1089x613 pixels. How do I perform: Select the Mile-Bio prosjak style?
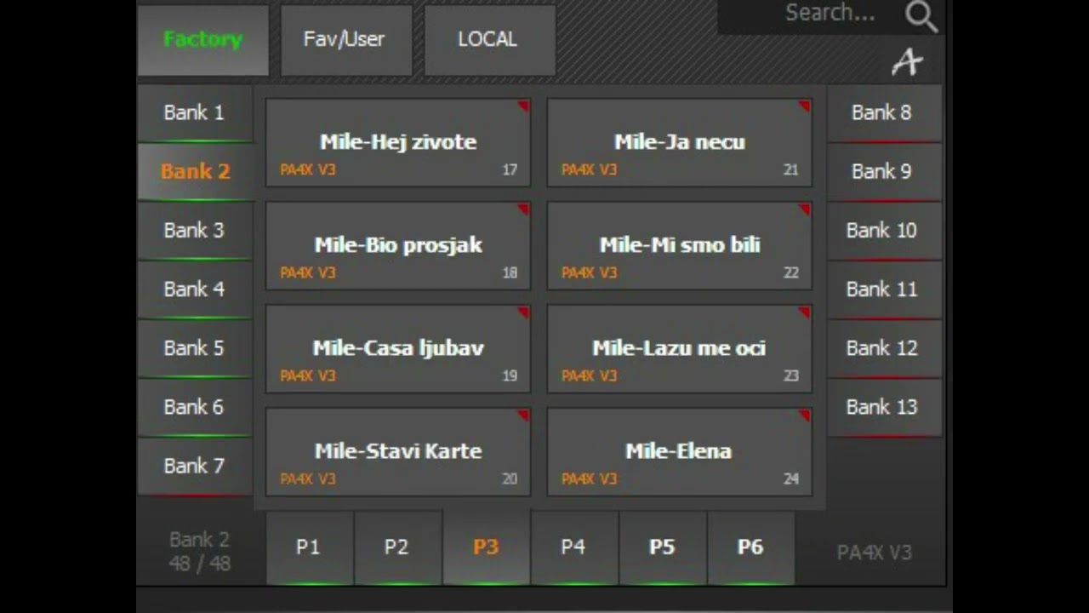pos(398,246)
